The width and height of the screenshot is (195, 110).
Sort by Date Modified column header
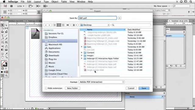pos(139,30)
